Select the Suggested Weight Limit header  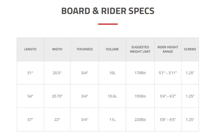coord(140,49)
